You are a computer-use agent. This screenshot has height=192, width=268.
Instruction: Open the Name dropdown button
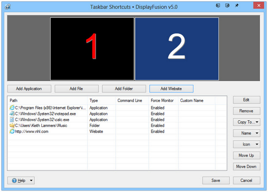247,133
